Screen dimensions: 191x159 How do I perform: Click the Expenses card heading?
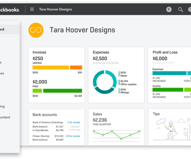pyautogui.click(x=101, y=52)
